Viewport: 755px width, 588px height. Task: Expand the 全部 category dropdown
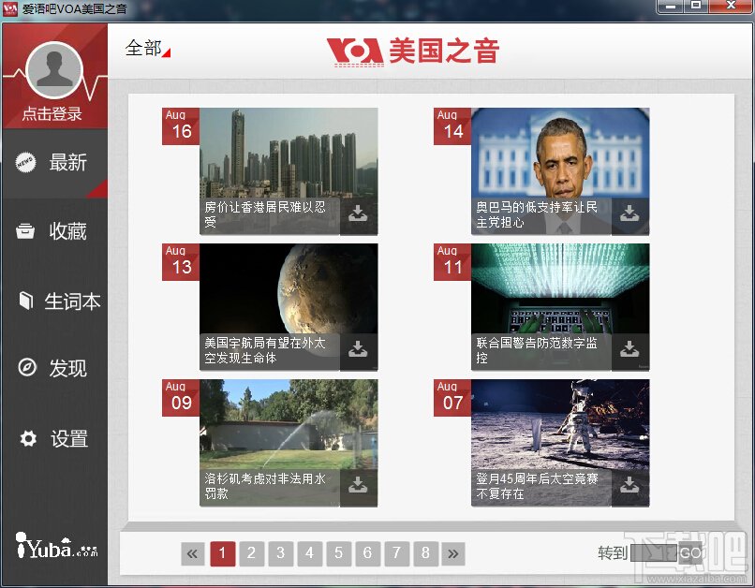tap(147, 49)
